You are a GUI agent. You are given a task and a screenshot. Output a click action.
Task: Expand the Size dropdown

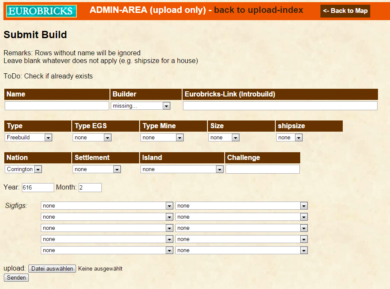pos(224,138)
